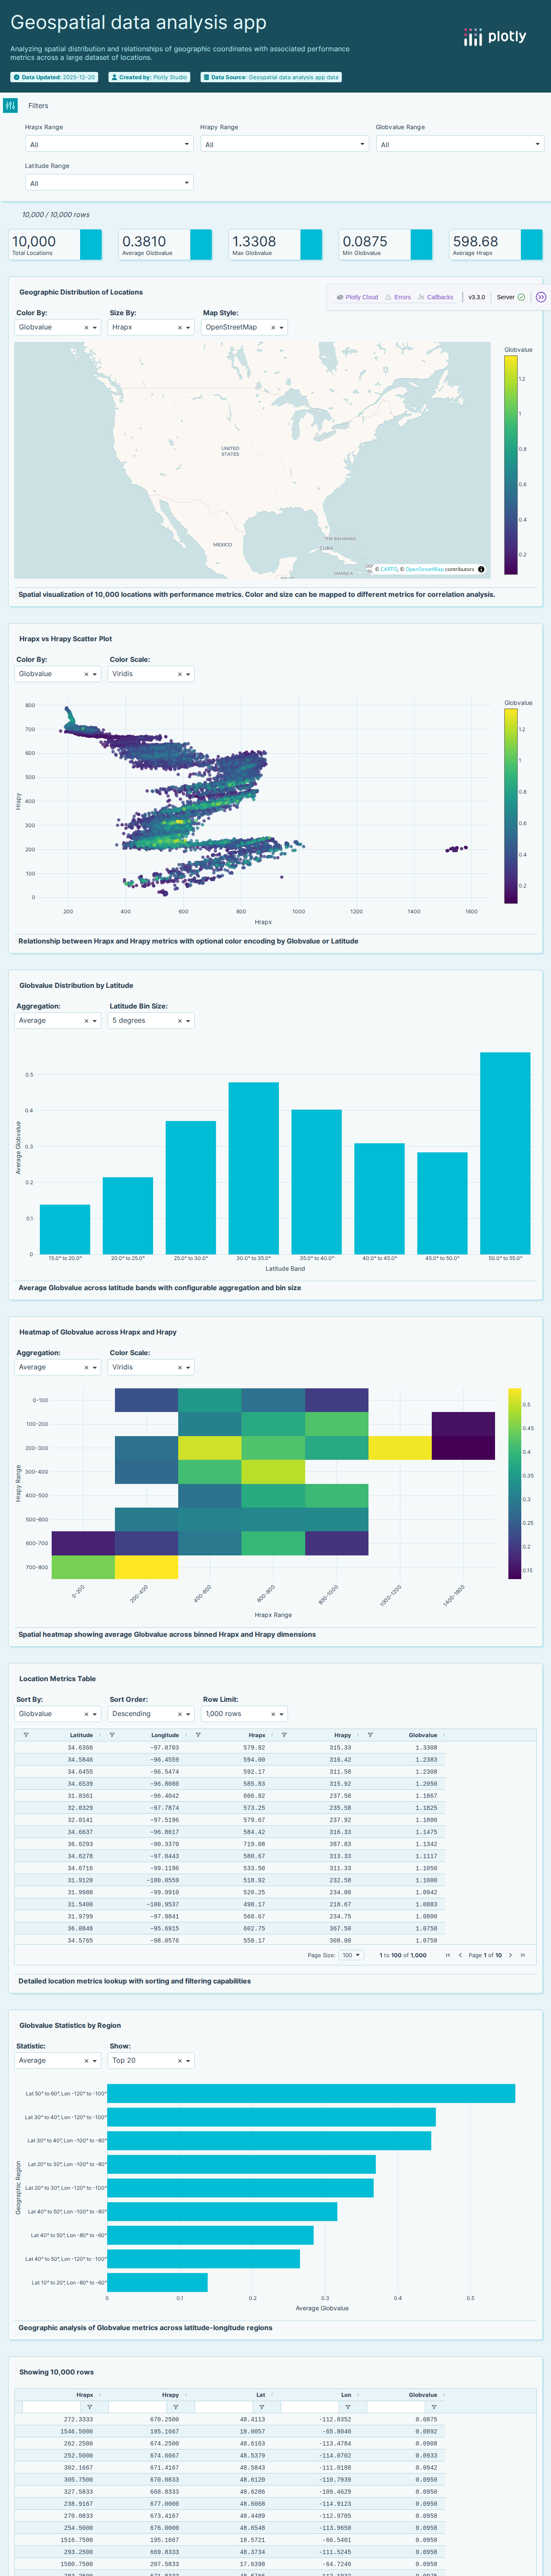
Task: Click the map attribution info icon
Action: [481, 569]
